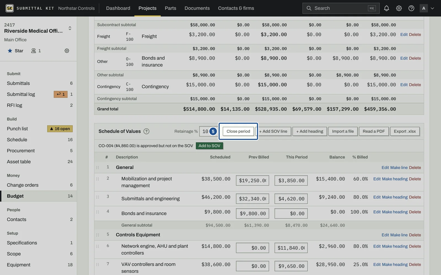Image resolution: width=441 pixels, height=275 pixels.
Task: Open Procurement in the sidebar
Action: click(x=39, y=151)
